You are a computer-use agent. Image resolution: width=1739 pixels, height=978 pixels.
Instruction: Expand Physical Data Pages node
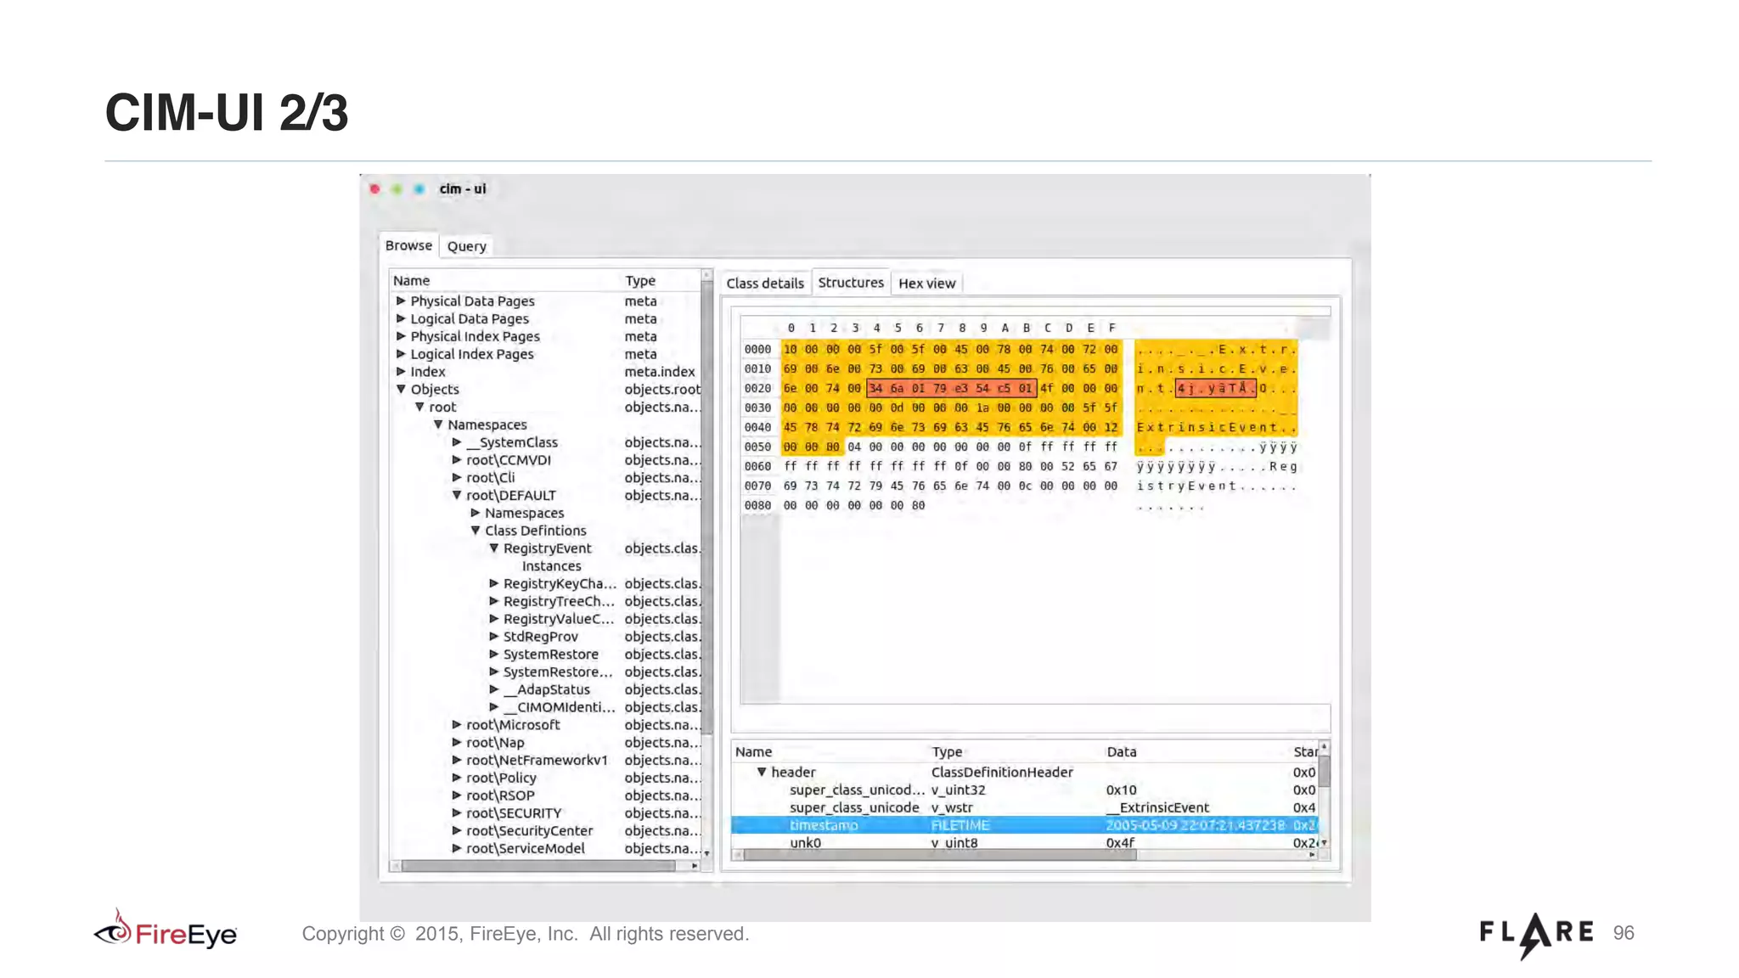click(x=401, y=301)
